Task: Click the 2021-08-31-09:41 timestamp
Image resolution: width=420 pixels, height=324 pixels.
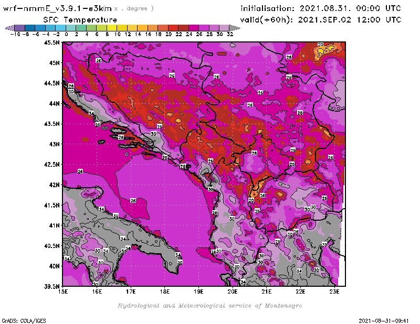Action: click(384, 321)
